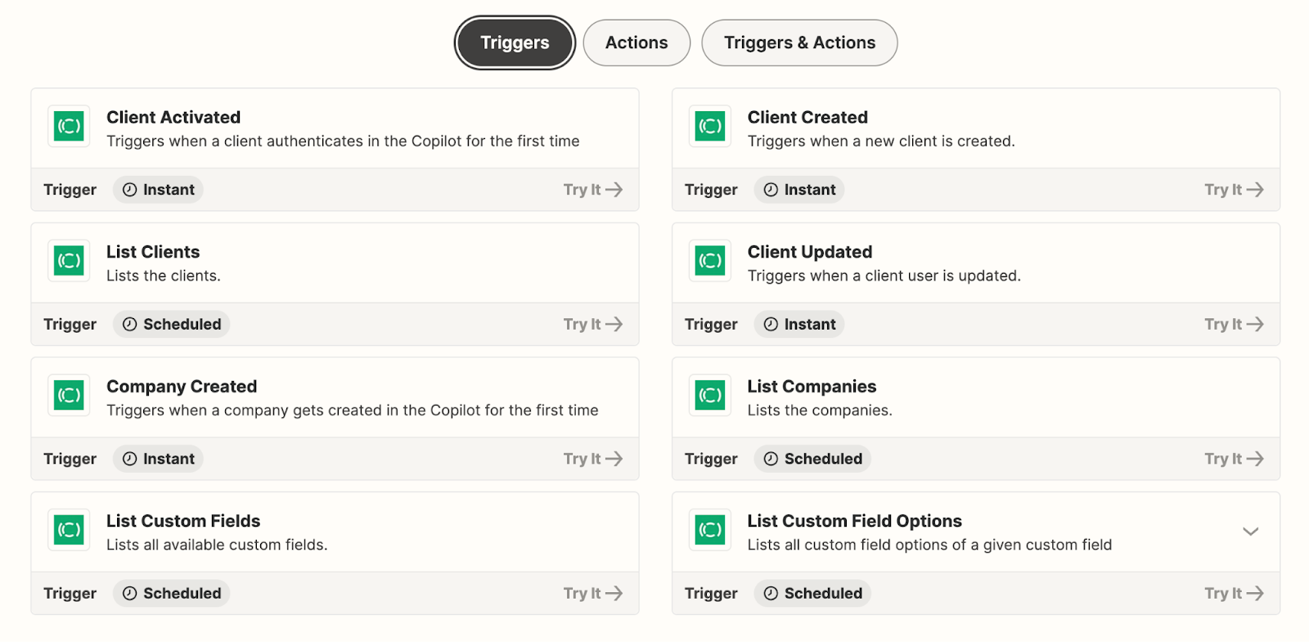Open the Company Created trigger title
Image resolution: width=1309 pixels, height=642 pixels.
click(x=182, y=387)
